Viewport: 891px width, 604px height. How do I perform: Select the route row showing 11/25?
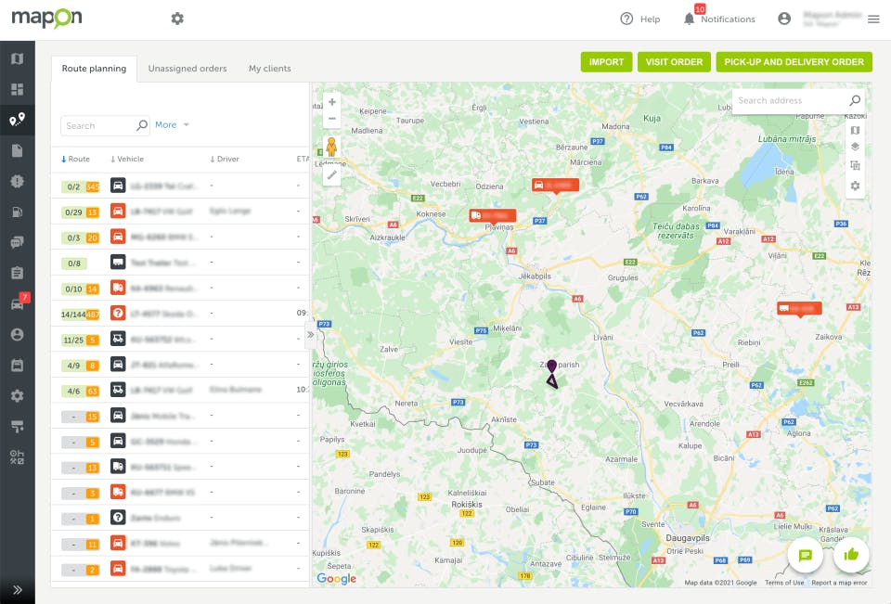[180, 340]
